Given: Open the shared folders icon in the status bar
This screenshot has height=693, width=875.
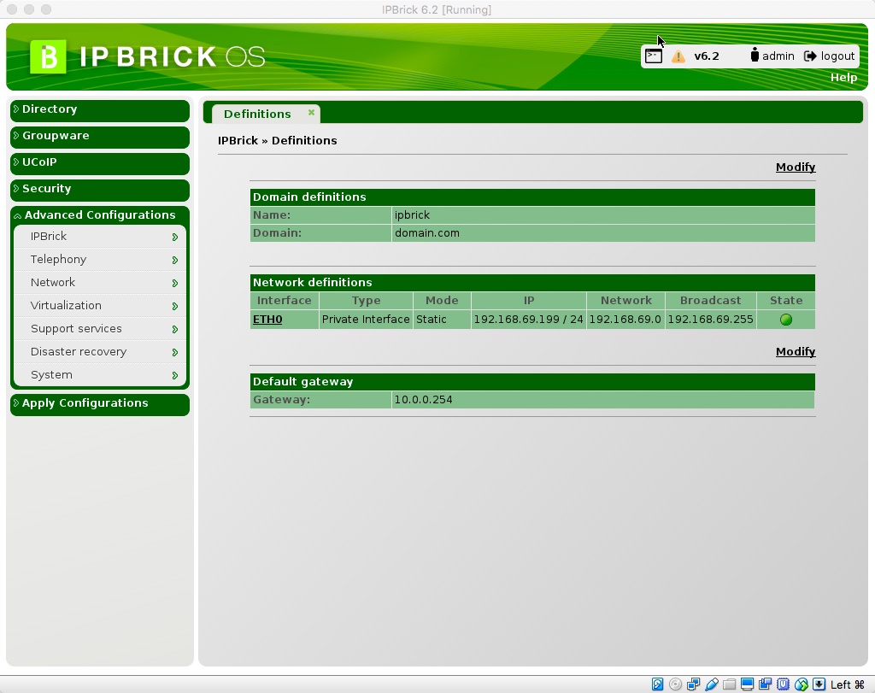Looking at the screenshot, I should click(729, 684).
